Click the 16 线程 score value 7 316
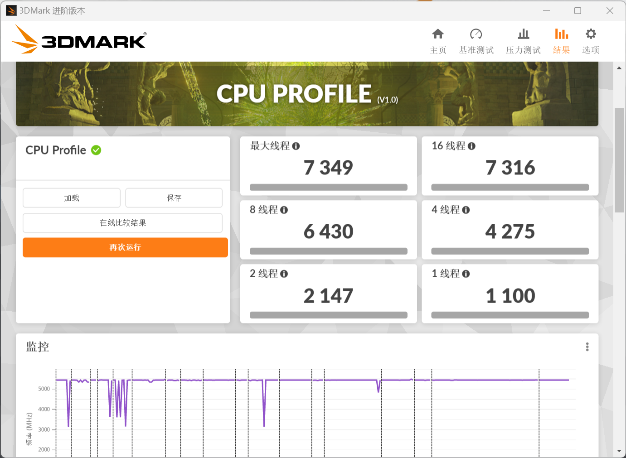 (x=510, y=168)
